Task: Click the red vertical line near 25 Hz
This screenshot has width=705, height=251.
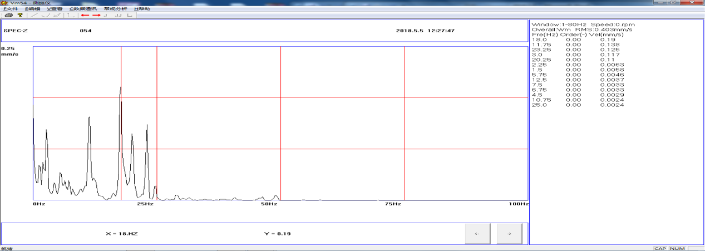Action: [157, 124]
